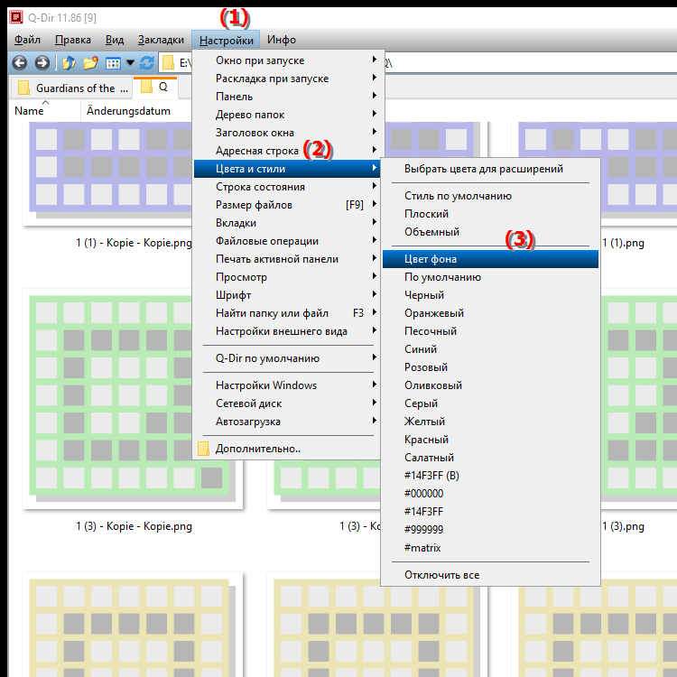Viewport: 677px width, 677px height.
Task: Choose the Серый color theme
Action: point(490,403)
